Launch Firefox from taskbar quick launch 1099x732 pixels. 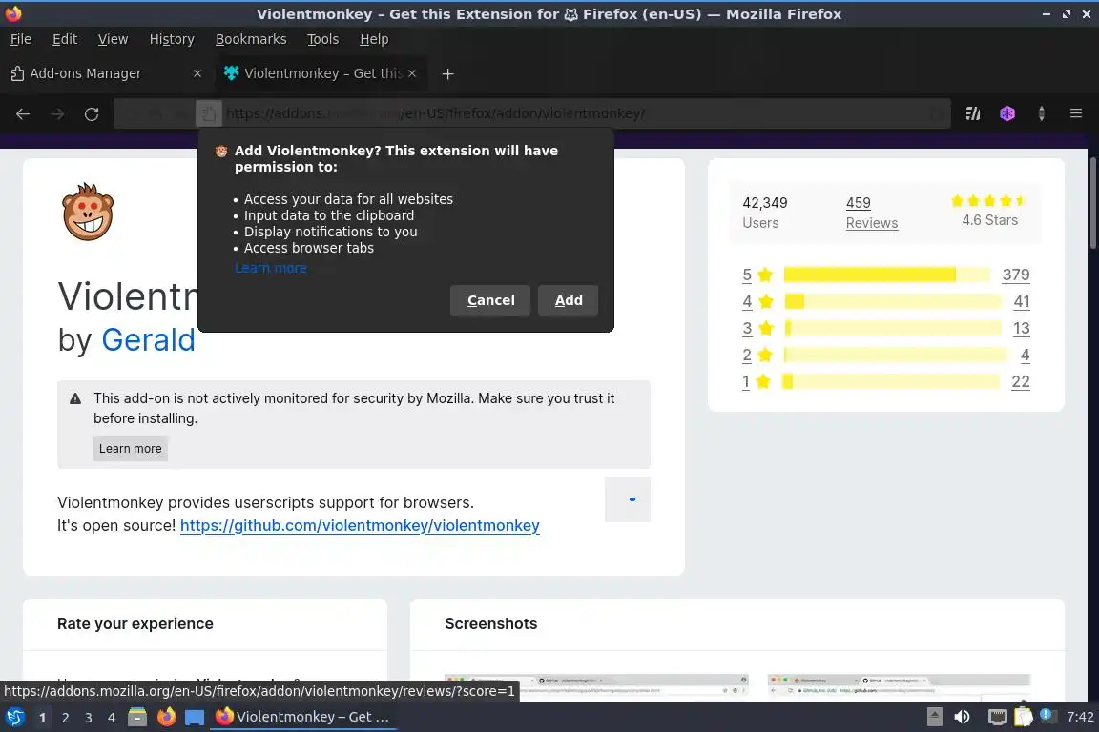coord(166,717)
